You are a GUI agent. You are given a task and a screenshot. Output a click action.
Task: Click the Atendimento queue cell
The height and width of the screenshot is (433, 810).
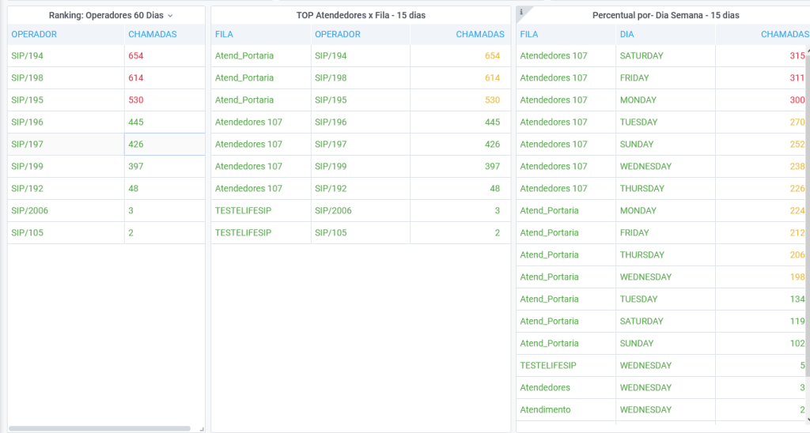(x=545, y=410)
